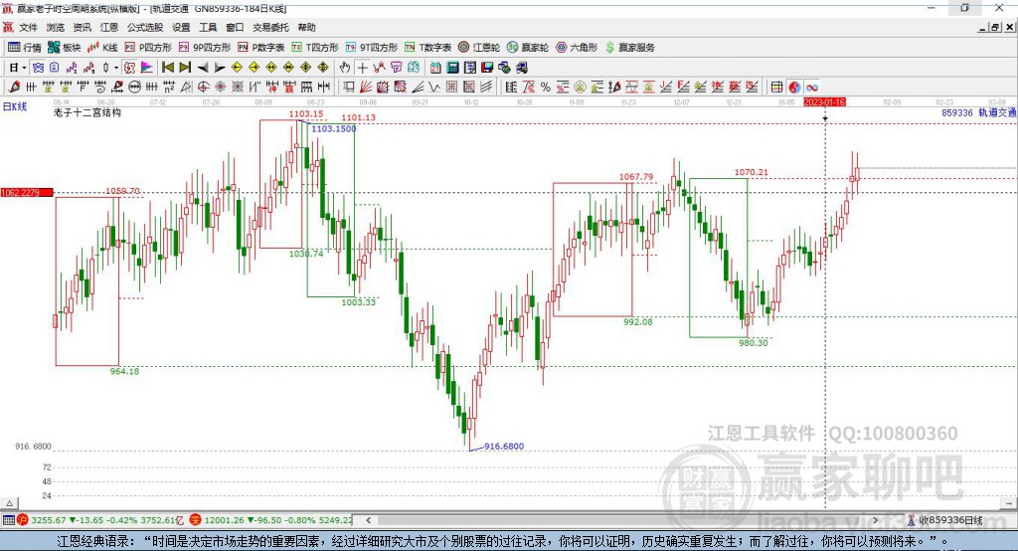Open the 六角形 hexagon tool
This screenshot has height=551, width=1018.
point(577,48)
